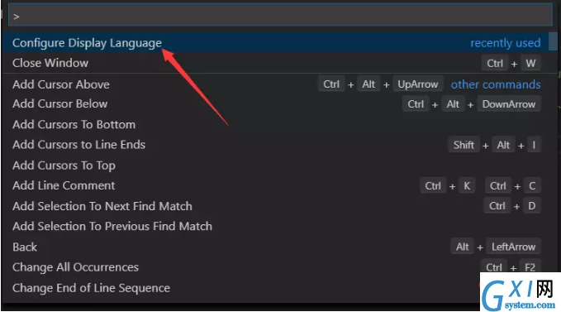
Task: Click the LeftArrow keybinding badge
Action: [513, 247]
